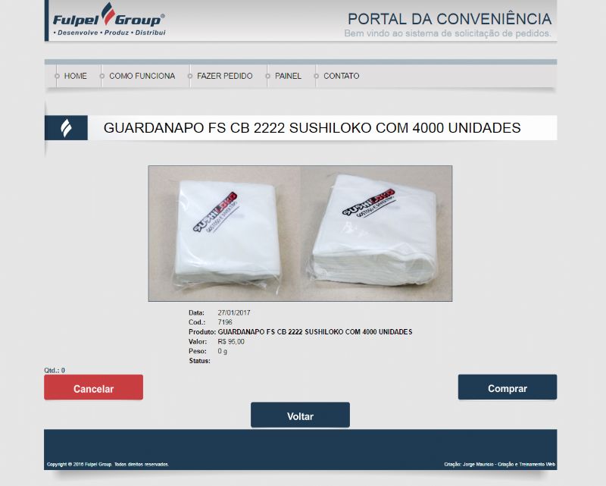The image size is (606, 486).
Task: Click the bullet icon before CONTATO
Action: (x=316, y=77)
